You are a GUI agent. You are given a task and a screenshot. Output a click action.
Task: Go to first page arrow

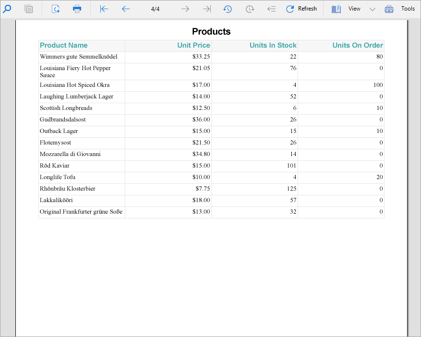[104, 9]
